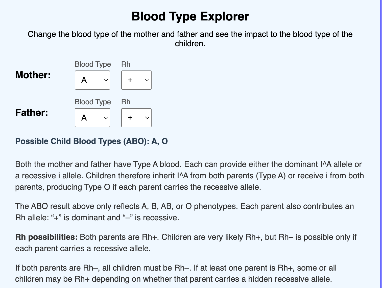This screenshot has height=288, width=382.
Task: Click the 'A, O' child blood type result
Action: (x=159, y=141)
